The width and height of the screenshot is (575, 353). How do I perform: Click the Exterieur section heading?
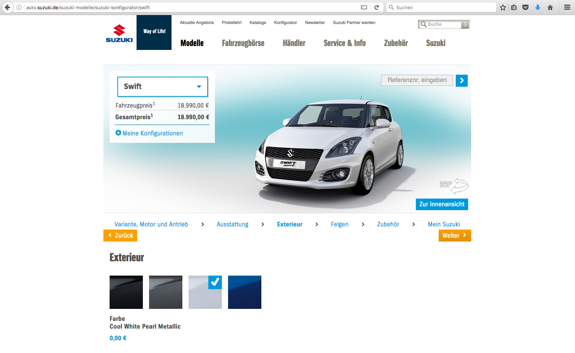tap(127, 257)
